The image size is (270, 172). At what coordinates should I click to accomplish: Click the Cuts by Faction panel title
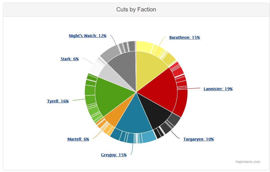click(136, 9)
